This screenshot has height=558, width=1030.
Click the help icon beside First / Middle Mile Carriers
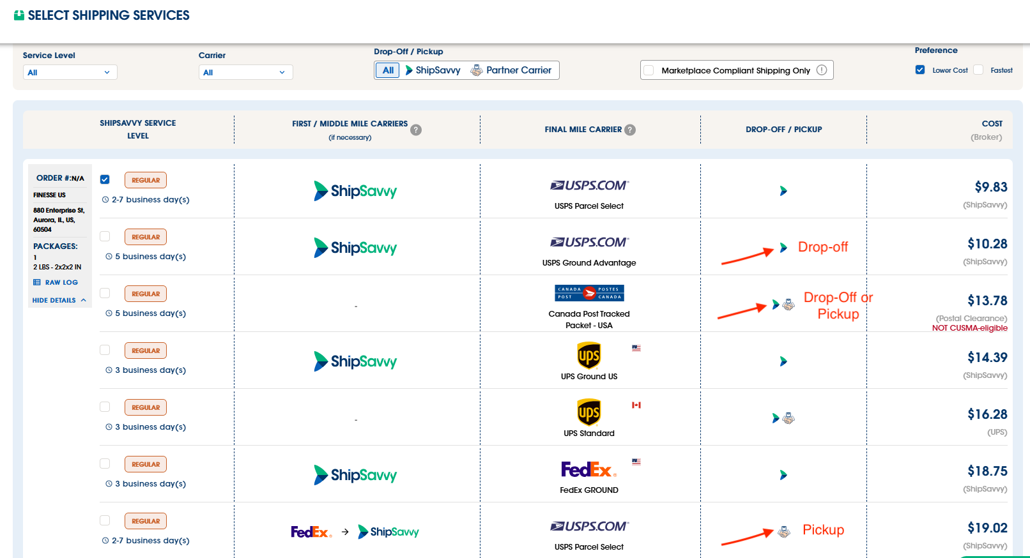coord(416,130)
